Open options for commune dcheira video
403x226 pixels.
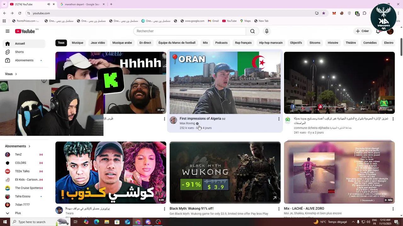point(393,119)
